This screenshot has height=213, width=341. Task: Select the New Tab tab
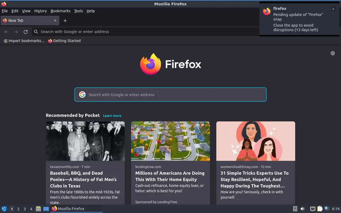point(30,21)
